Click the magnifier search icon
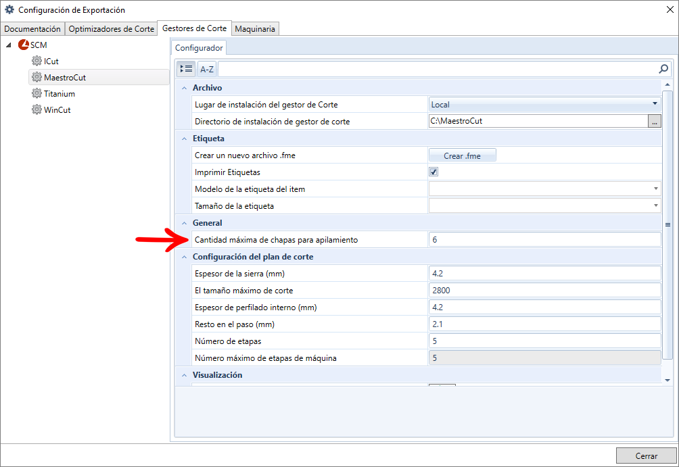Image resolution: width=679 pixels, height=467 pixels. point(663,69)
